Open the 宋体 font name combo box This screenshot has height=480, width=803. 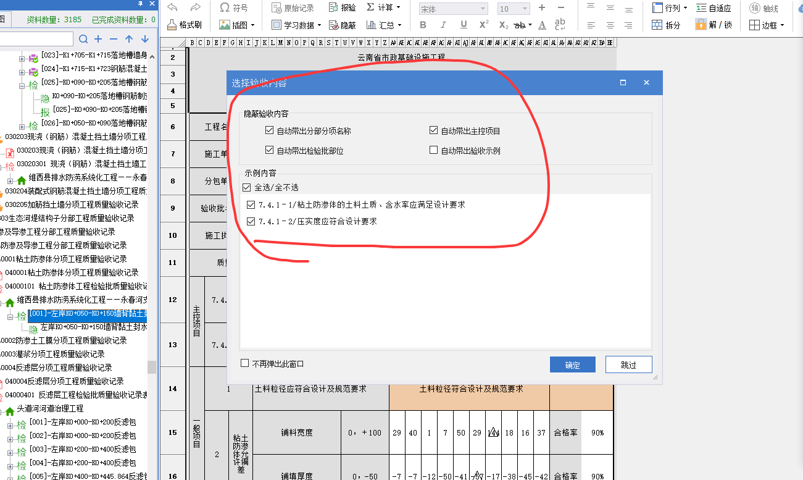pos(454,9)
